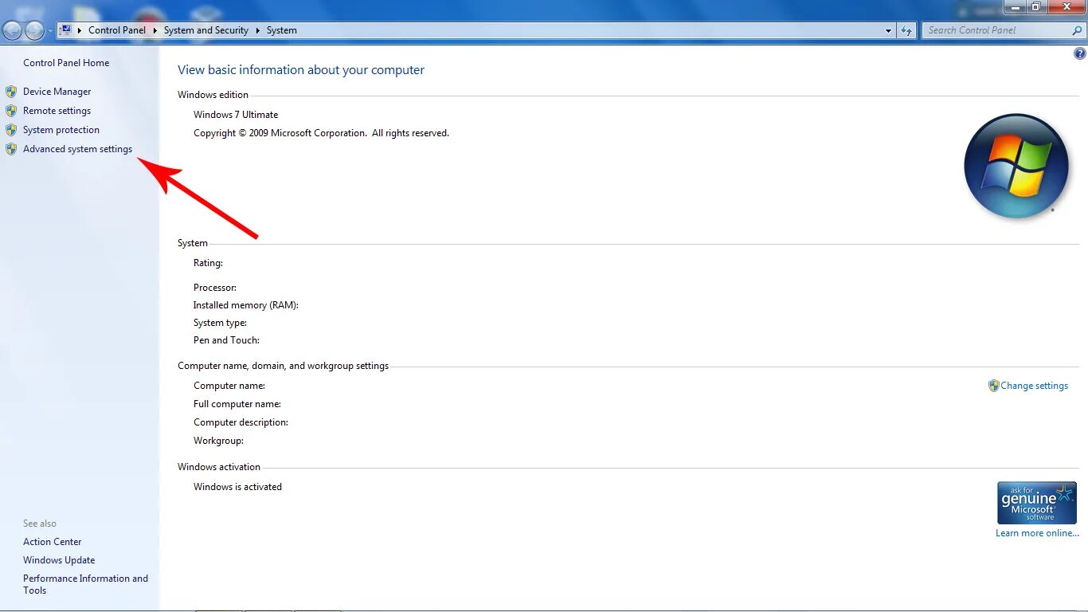
Task: Click the System protection shield icon
Action: coord(11,130)
